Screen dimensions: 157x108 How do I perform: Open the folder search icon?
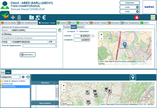[x=31, y=17]
